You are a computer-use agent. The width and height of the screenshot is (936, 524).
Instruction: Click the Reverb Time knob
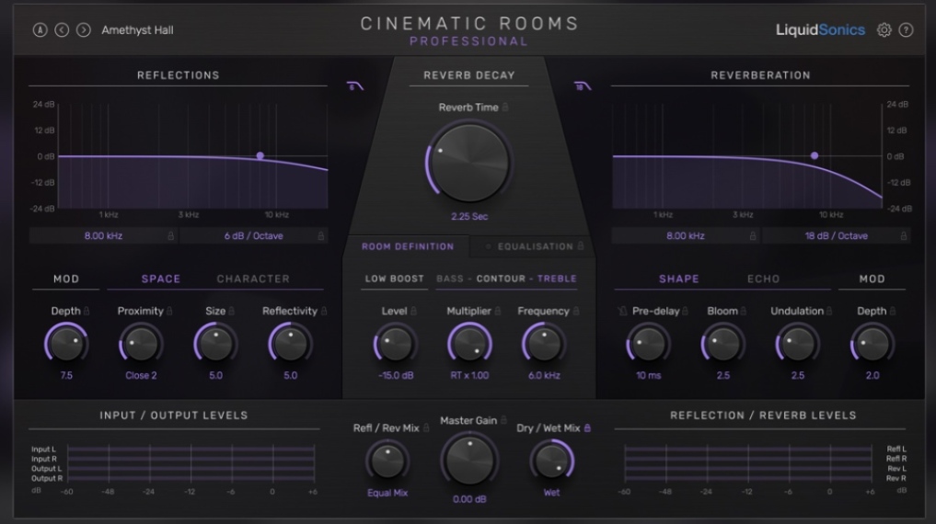tap(469, 164)
